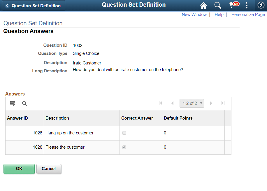Viewport: 267px width, 191px height.
Task: Click the Personalize Page link
Action: [248, 14]
